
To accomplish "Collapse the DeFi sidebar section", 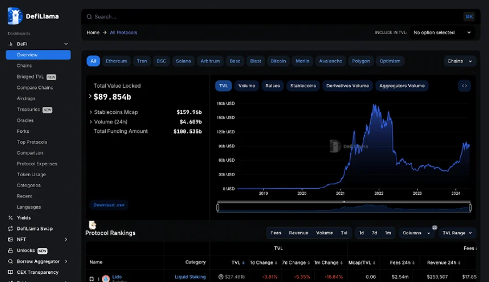I will tap(66, 44).
